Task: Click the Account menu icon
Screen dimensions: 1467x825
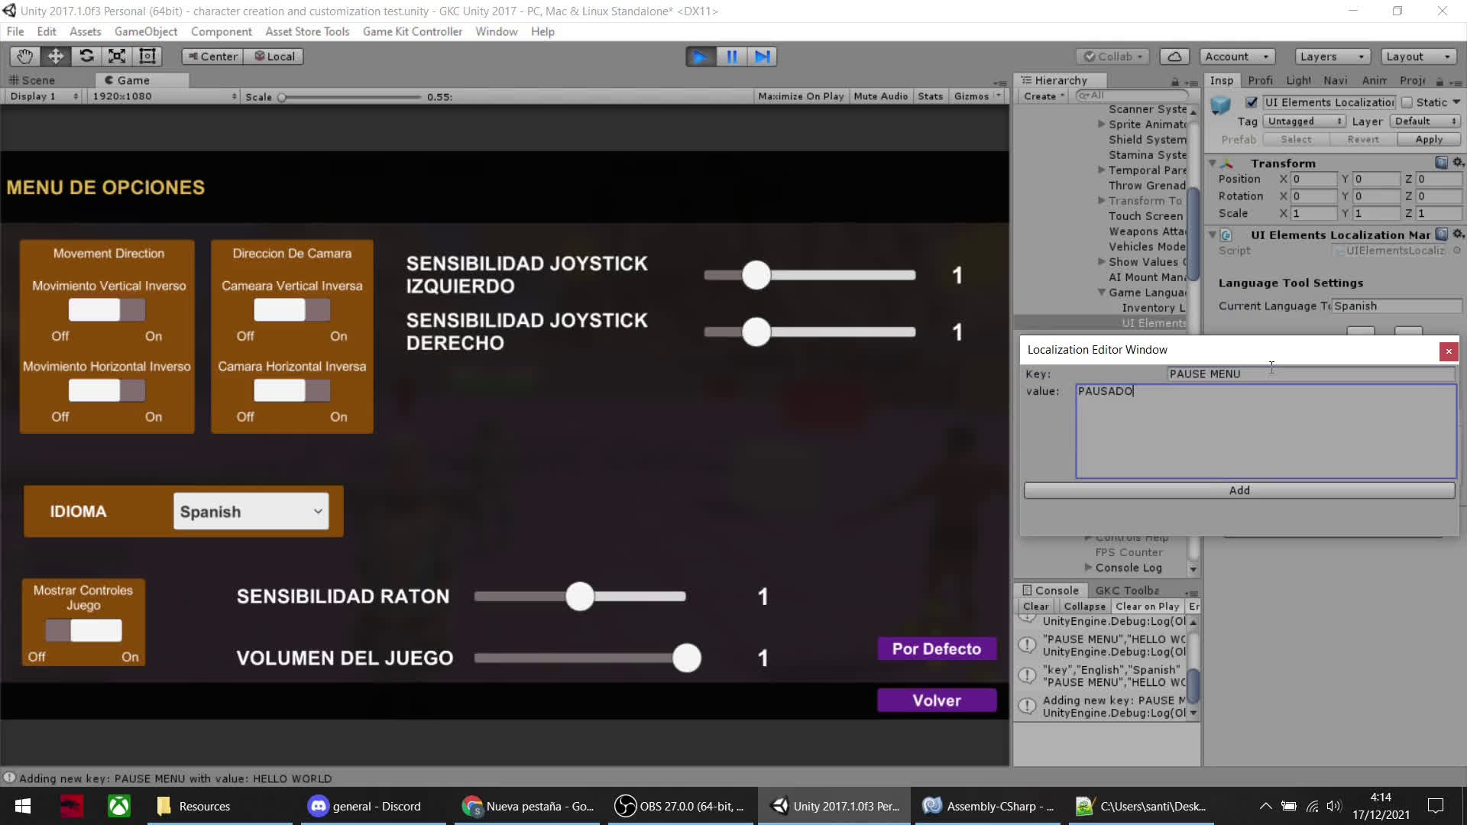Action: pos(1233,56)
